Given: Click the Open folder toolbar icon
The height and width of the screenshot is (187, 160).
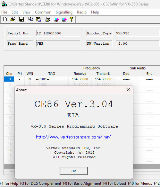Looking at the screenshot, I should [x=12, y=19].
